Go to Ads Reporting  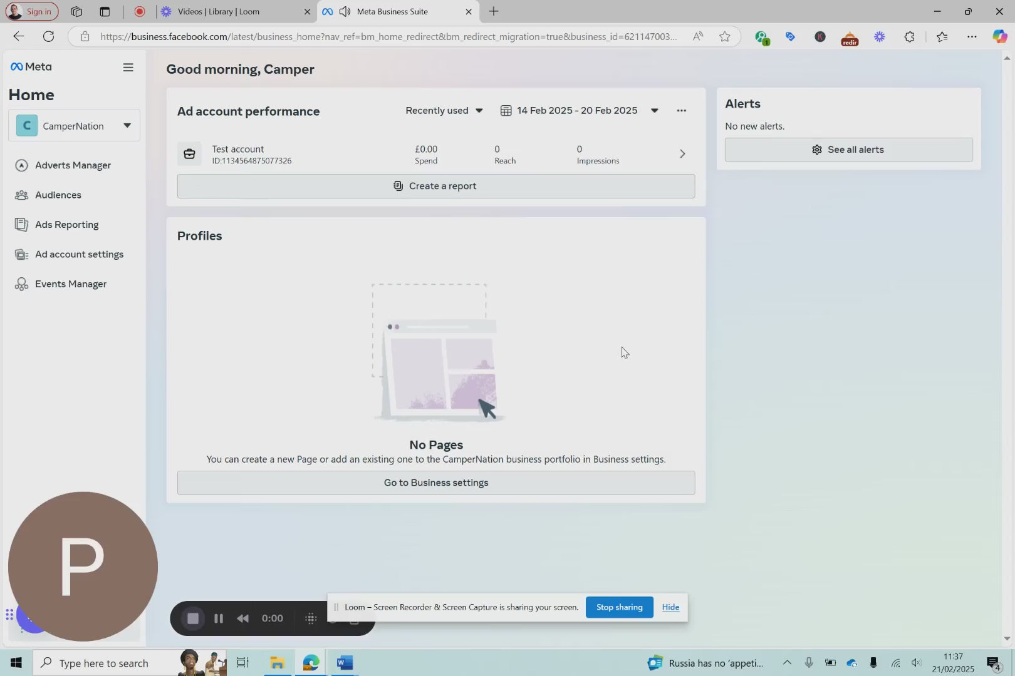click(66, 225)
